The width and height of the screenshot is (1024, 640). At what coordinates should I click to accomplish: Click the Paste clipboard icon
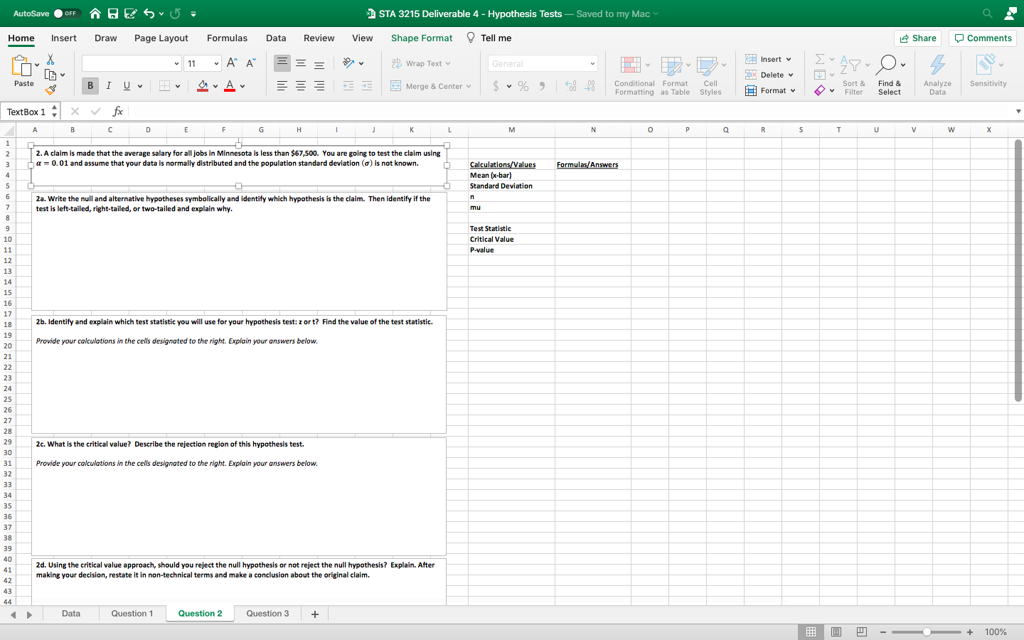pos(21,66)
